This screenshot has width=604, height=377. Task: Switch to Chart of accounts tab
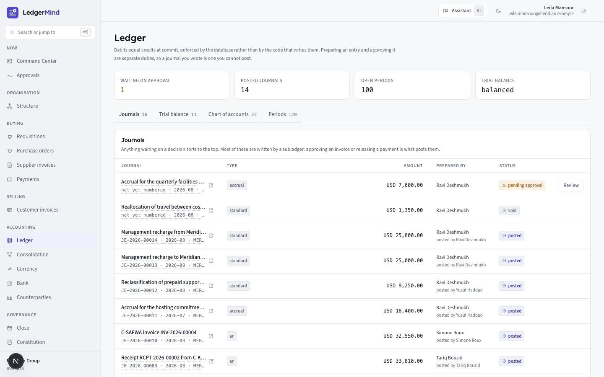232,114
